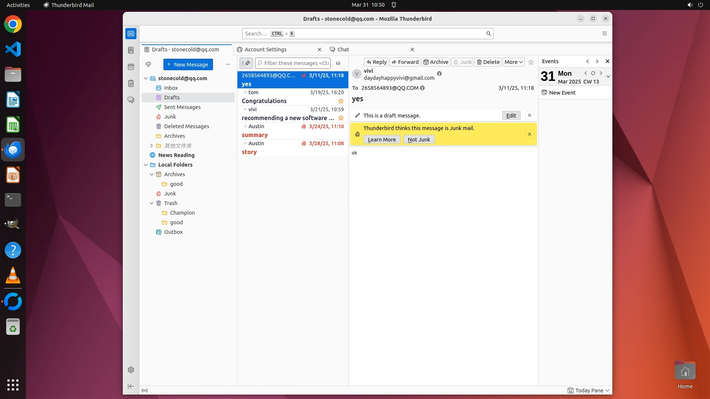Image resolution: width=710 pixels, height=399 pixels.
Task: Expand the 其他文件夹 folder
Action: [x=151, y=146]
